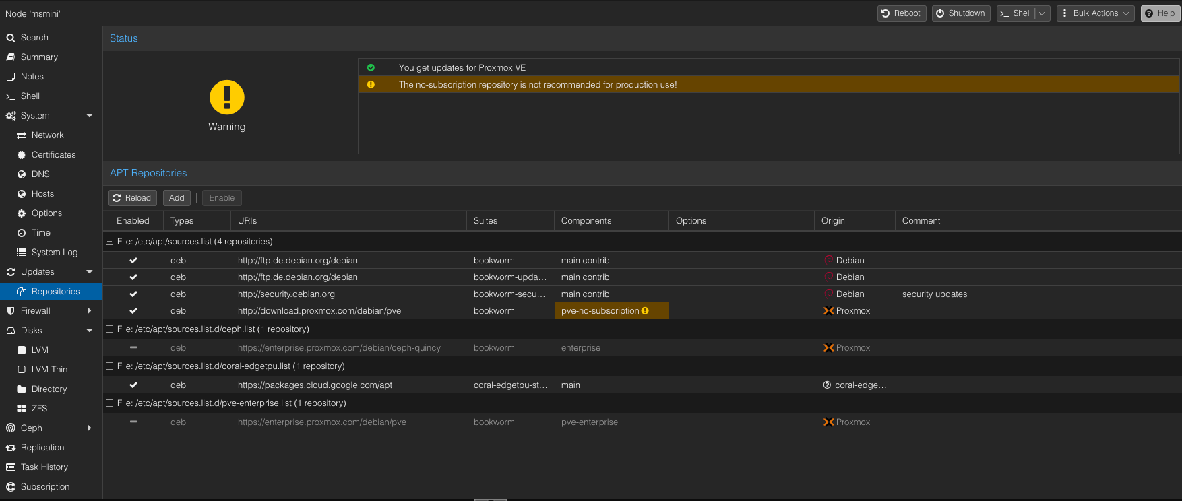Open the Bulk Actions dropdown
Screen dimensions: 1182x501
point(1095,13)
